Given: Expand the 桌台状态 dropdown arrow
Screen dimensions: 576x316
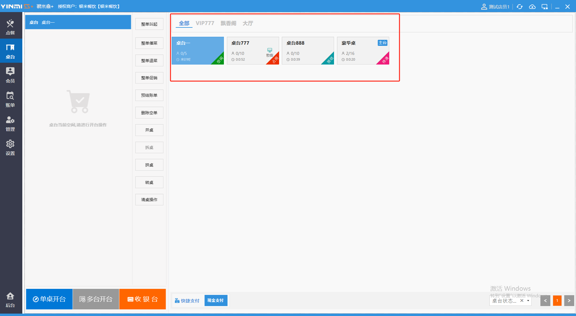Looking at the screenshot, I should 528,301.
